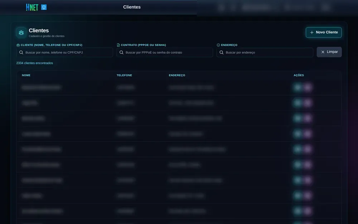Click the 'Cadastro e gestão de clientes' subtitle

[47, 36]
